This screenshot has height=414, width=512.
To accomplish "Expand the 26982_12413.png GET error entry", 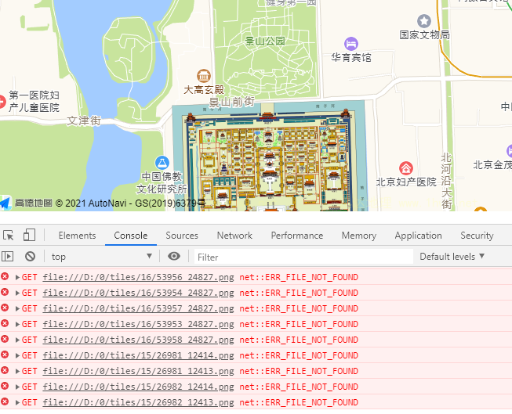I will 17,402.
